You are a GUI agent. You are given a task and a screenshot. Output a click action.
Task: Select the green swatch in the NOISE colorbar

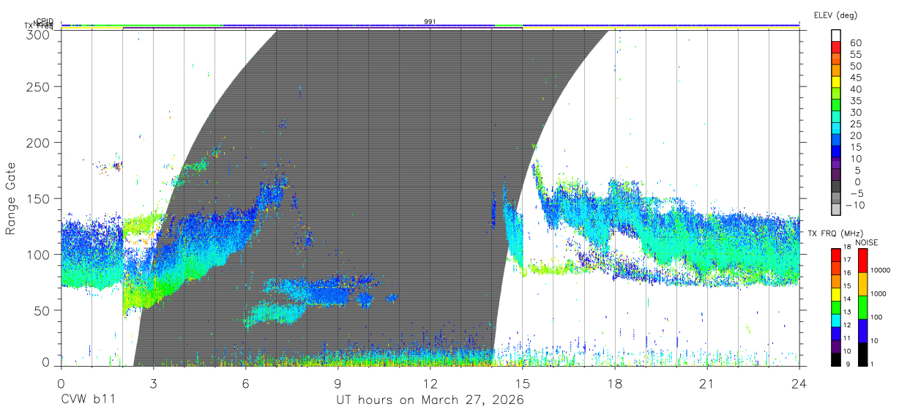tap(862, 307)
